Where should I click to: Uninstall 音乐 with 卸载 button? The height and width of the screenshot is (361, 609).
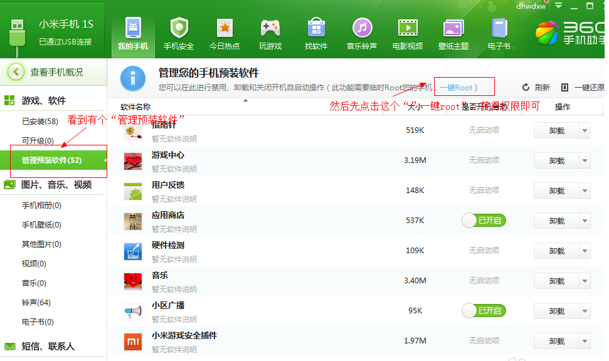tap(556, 281)
